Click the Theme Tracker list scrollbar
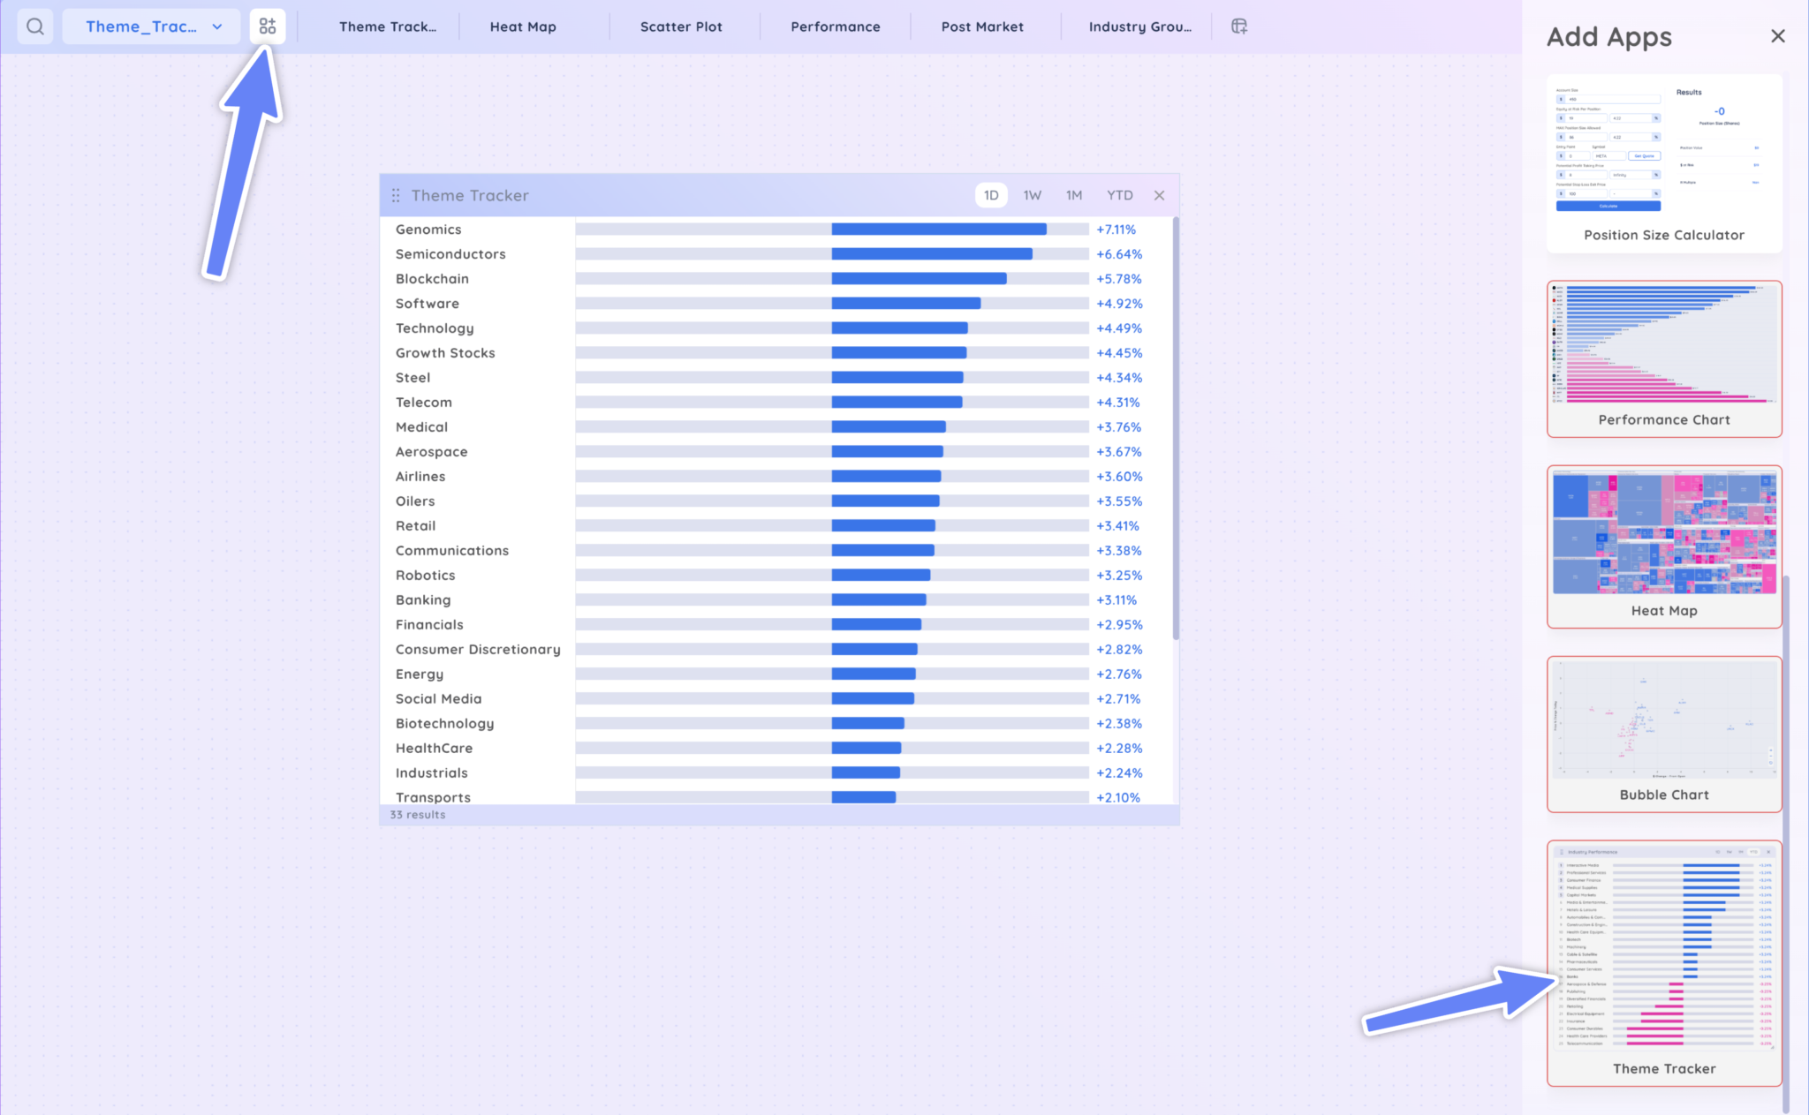1809x1115 pixels. 1176,428
